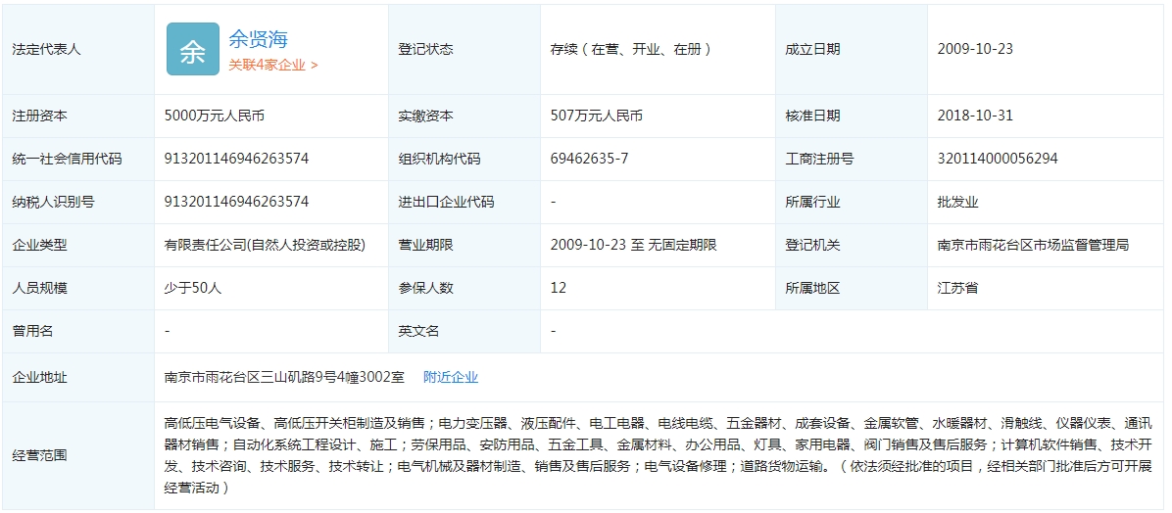Click the 南京市雨花台区市场监督管理局 registration authority

pos(1032,245)
